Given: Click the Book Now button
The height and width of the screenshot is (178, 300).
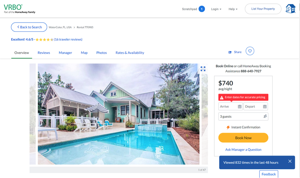Looking at the screenshot, I should [243, 138].
